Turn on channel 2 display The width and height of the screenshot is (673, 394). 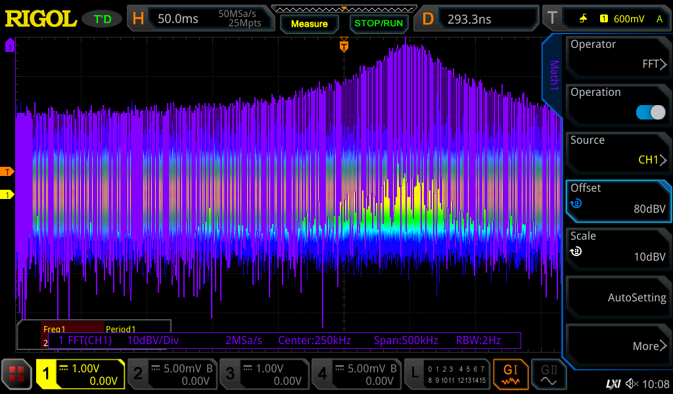pos(172,374)
